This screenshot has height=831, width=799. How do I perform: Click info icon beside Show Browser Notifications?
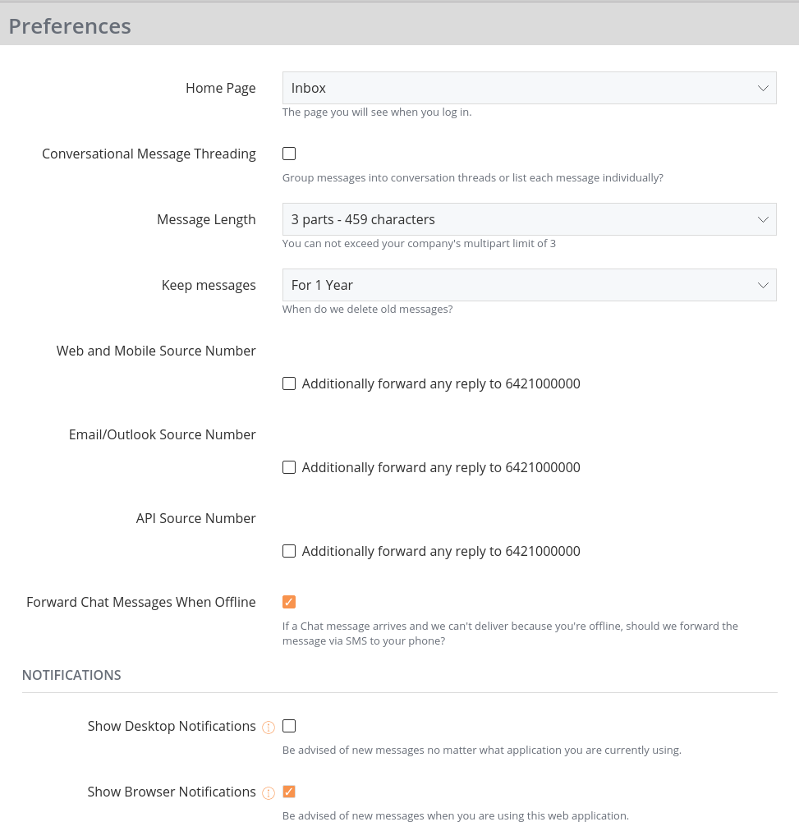click(269, 793)
